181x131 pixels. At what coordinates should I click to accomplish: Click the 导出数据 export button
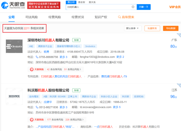(171, 28)
